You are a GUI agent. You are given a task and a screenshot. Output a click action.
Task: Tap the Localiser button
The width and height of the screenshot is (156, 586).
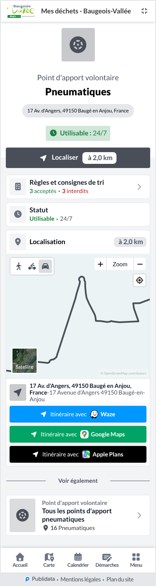click(78, 158)
